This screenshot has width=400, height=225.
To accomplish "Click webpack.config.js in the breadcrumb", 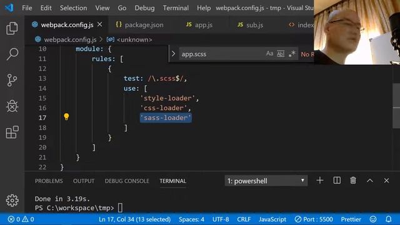I will pyautogui.click(x=70, y=39).
